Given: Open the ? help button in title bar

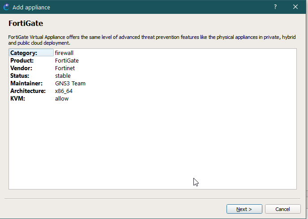Looking at the screenshot, I should pyautogui.click(x=275, y=7).
